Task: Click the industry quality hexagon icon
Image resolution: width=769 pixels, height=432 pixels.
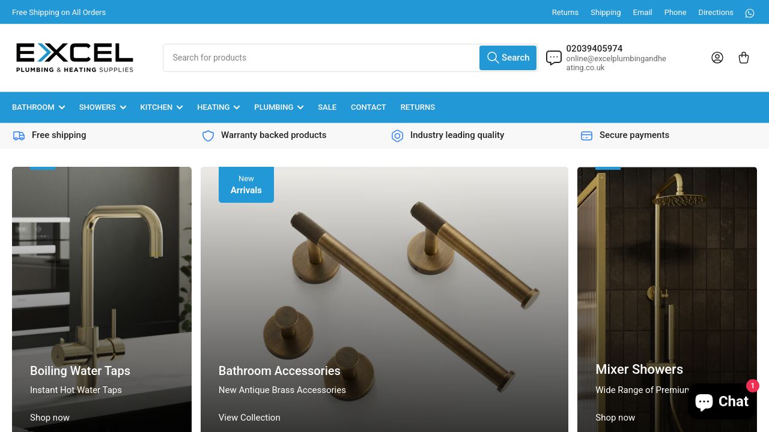Action: 397,136
